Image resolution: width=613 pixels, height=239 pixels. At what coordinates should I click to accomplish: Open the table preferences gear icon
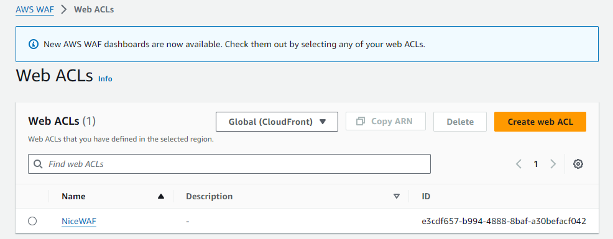click(578, 164)
